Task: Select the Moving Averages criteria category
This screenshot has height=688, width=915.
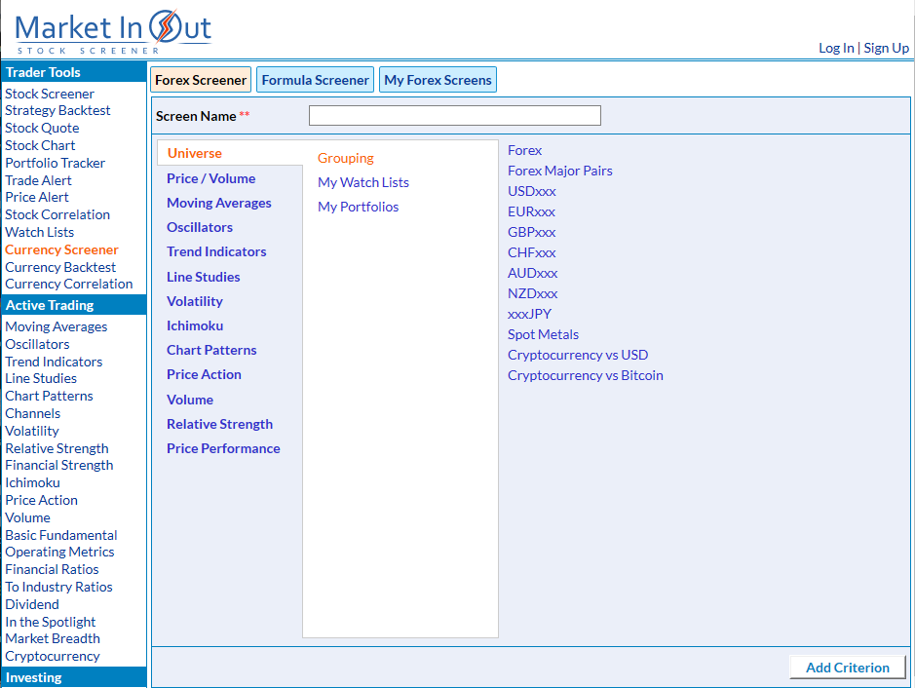Action: pyautogui.click(x=219, y=203)
